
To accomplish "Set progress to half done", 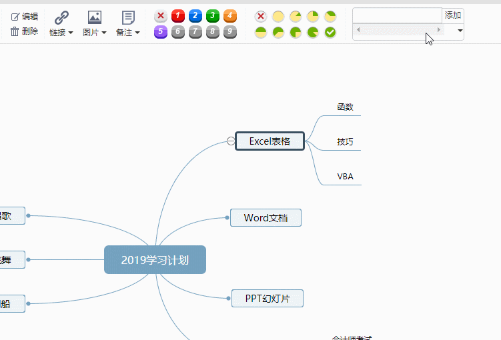I will (x=261, y=32).
